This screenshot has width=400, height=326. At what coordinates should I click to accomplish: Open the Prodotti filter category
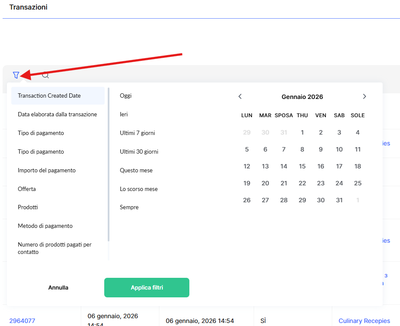point(28,207)
